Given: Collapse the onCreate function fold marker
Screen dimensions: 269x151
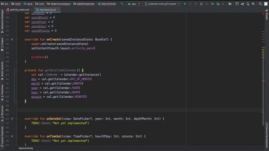Looking at the screenshot, I should [17, 39].
